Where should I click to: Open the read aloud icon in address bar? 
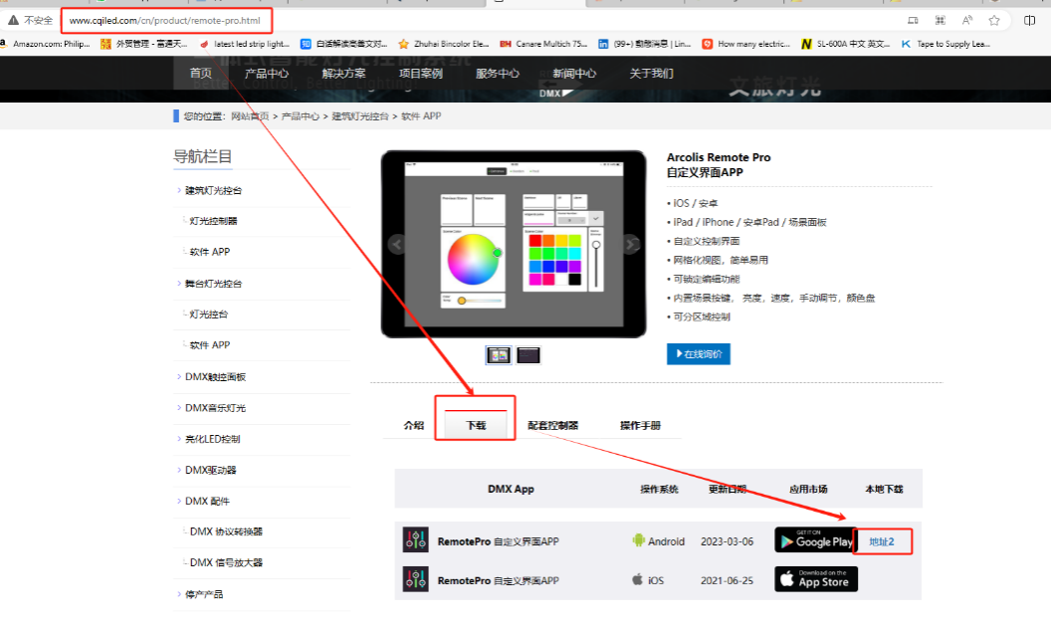point(967,20)
